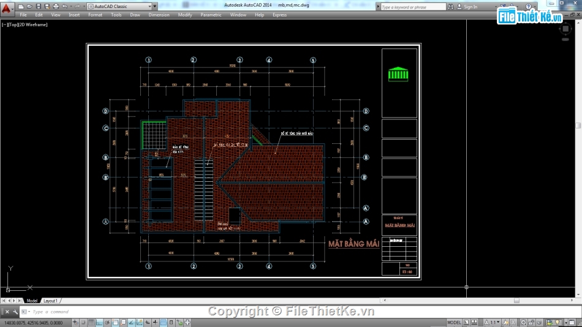Open Workspace Switching gear icon in status bar
This screenshot has height=327, width=582.
523,322
